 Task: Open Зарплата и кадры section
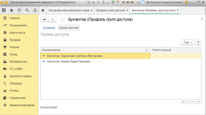20,76
